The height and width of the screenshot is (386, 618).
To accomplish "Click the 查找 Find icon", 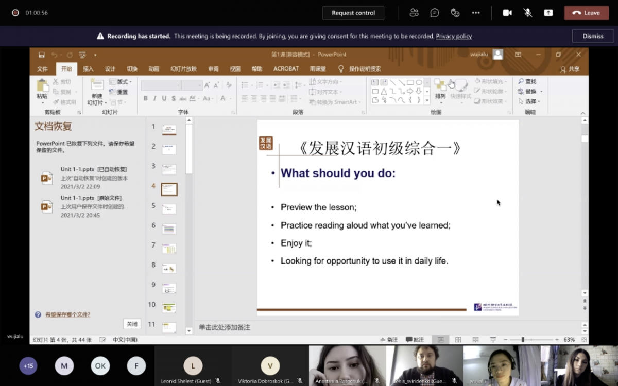I will (527, 82).
